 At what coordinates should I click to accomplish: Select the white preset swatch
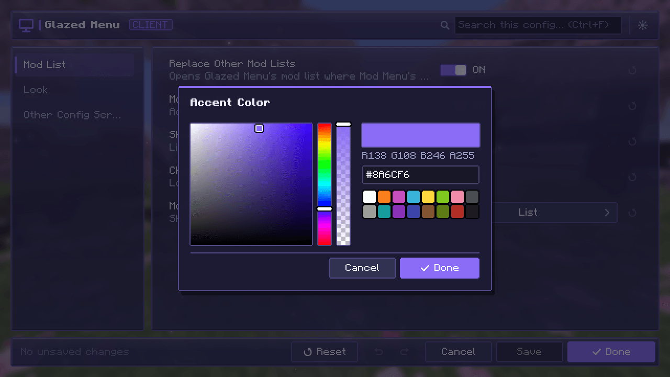click(x=370, y=197)
